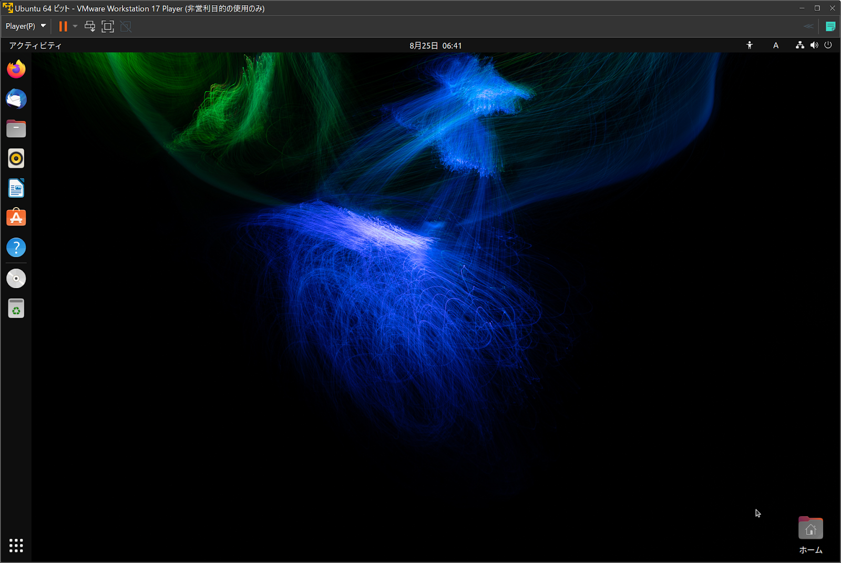Click the mounted disc icon in dock
This screenshot has height=563, width=841.
pos(16,279)
